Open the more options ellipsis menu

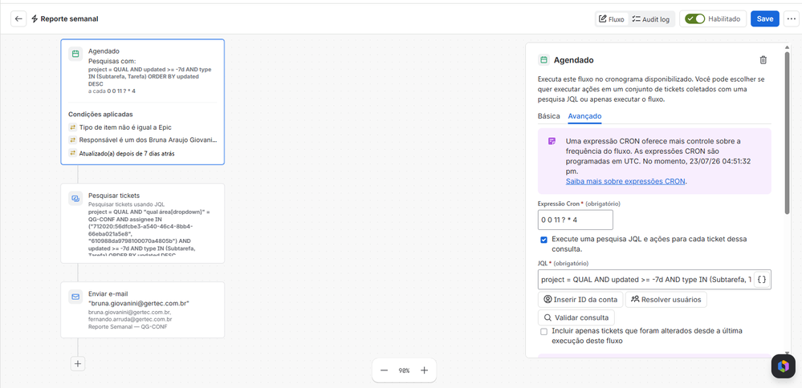pyautogui.click(x=792, y=19)
